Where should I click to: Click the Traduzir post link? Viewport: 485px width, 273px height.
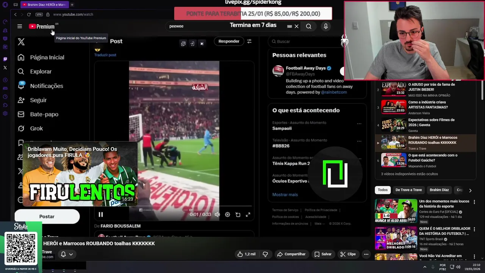point(105,55)
